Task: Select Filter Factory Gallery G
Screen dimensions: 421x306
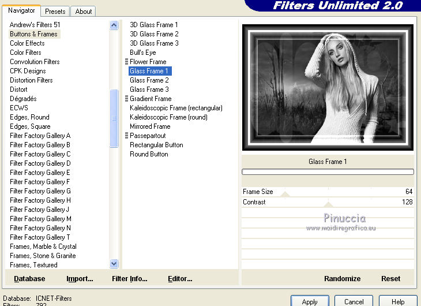Action: 40,191
